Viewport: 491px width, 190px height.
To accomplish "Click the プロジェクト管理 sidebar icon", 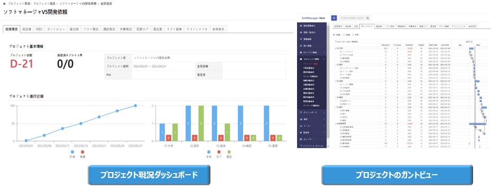I will 301,59.
